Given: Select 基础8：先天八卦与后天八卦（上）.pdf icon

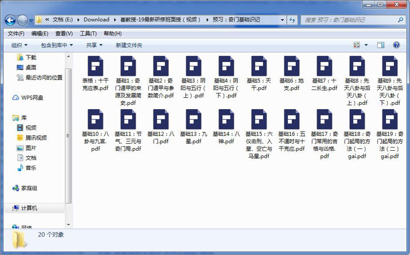Looking at the screenshot, I should pos(357,66).
